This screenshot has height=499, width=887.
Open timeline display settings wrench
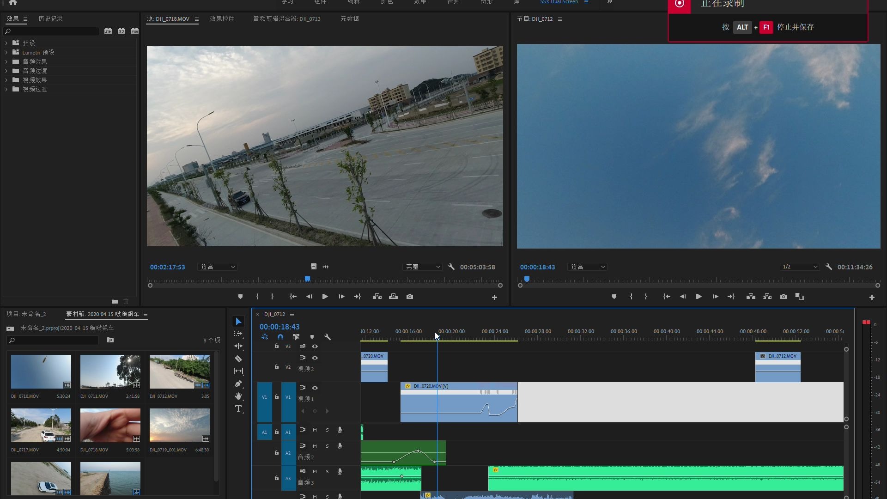coord(328,337)
